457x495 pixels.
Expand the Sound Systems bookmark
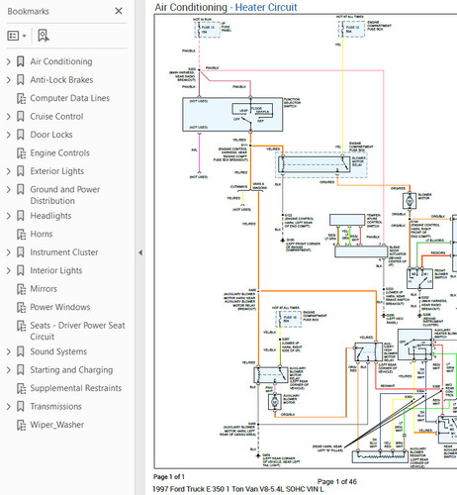pos(9,351)
